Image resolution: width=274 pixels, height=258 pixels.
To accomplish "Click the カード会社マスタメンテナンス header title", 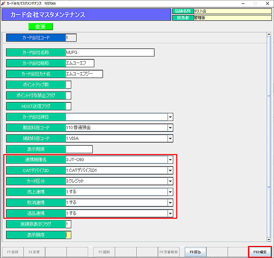I will pyautogui.click(x=48, y=15).
